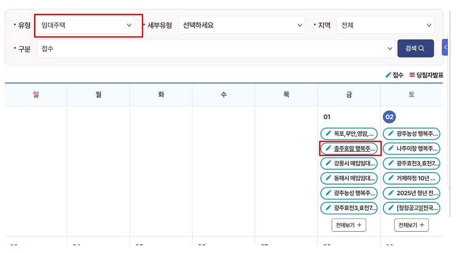This screenshot has width=458, height=253.
Task: Open the 2025년 청년 전 announcement
Action: click(416, 193)
